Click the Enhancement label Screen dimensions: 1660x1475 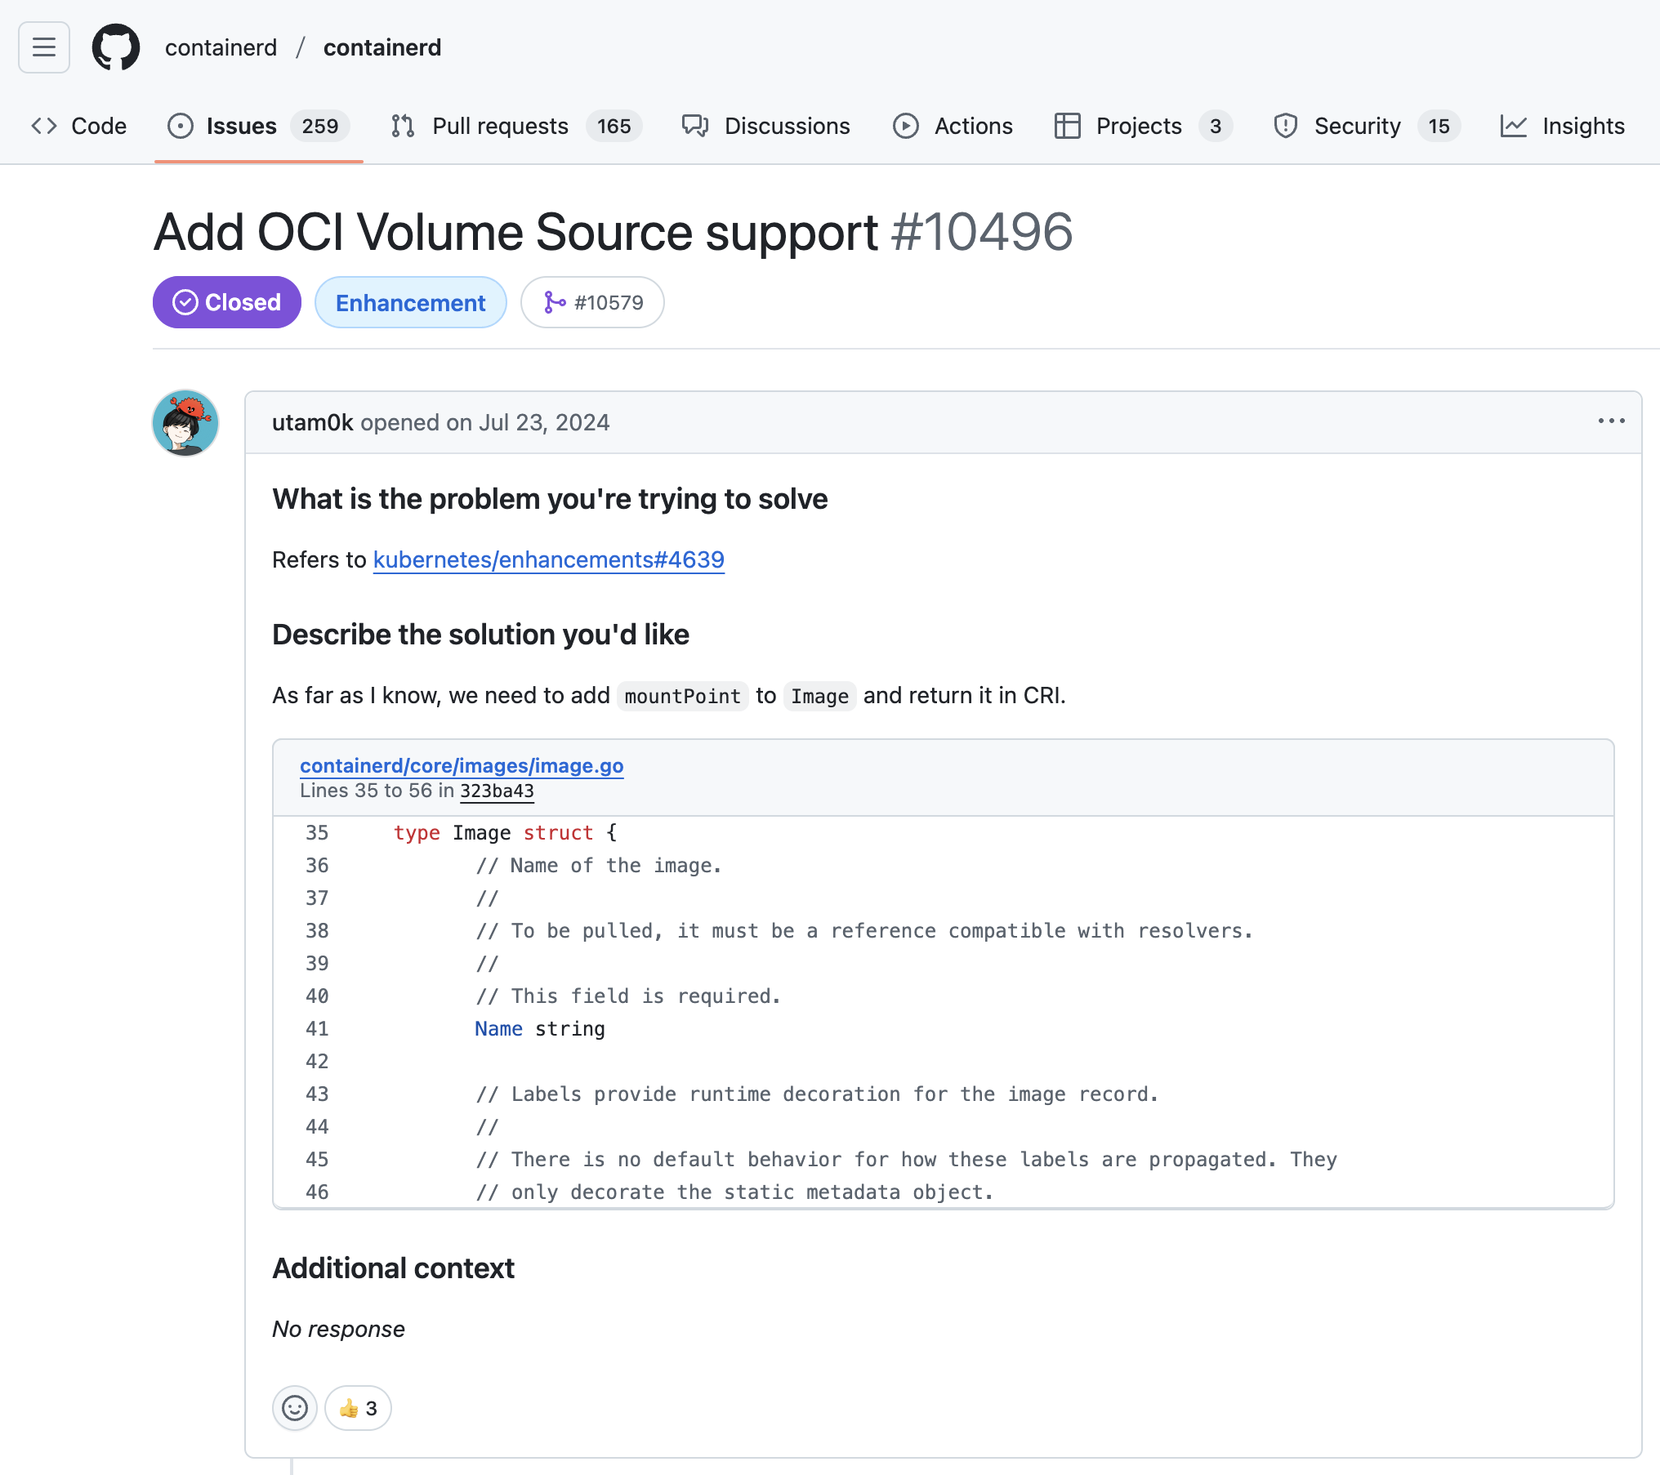point(411,302)
